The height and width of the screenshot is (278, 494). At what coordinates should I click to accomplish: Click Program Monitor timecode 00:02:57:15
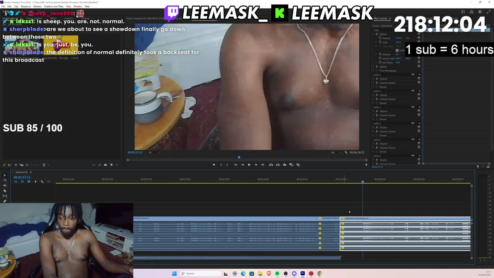(135, 153)
